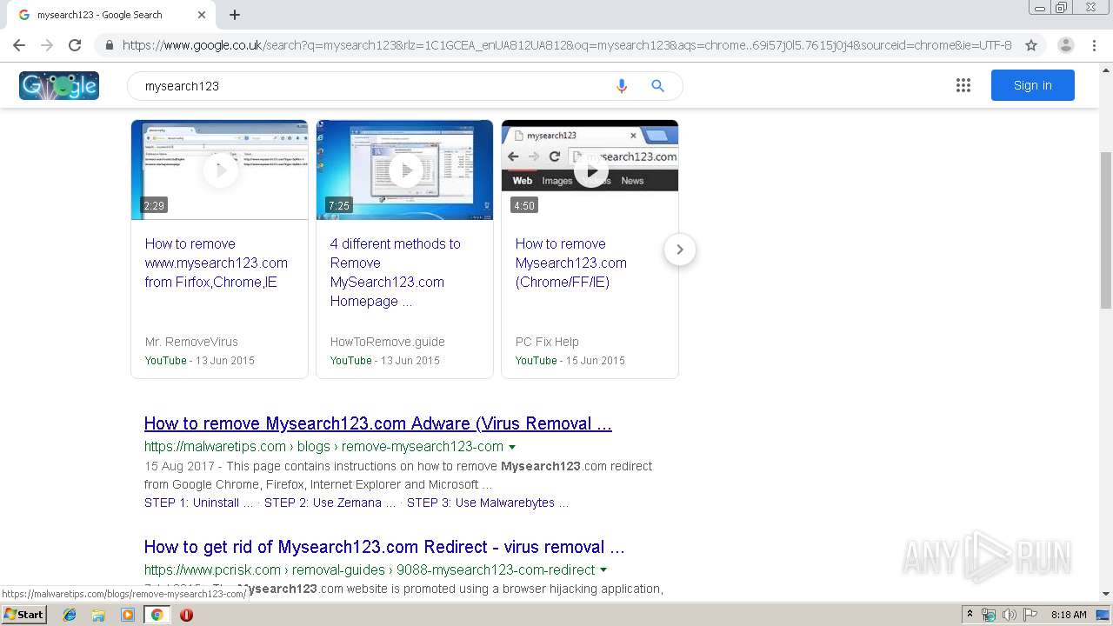Open the Chrome three-dot menu
This screenshot has width=1113, height=626.
coord(1095,45)
